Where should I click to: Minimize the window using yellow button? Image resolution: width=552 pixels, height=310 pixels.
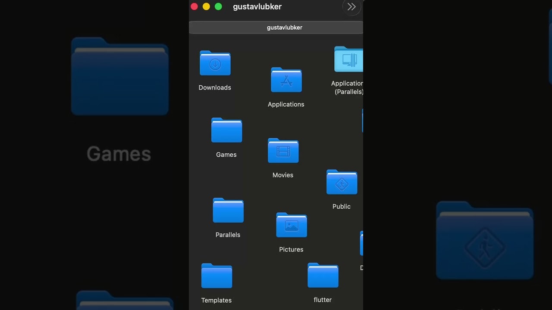click(x=206, y=6)
